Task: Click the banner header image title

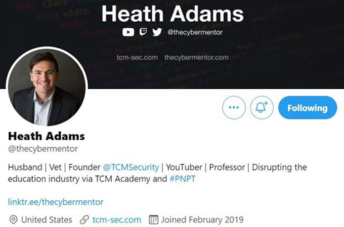Action: pos(173,14)
